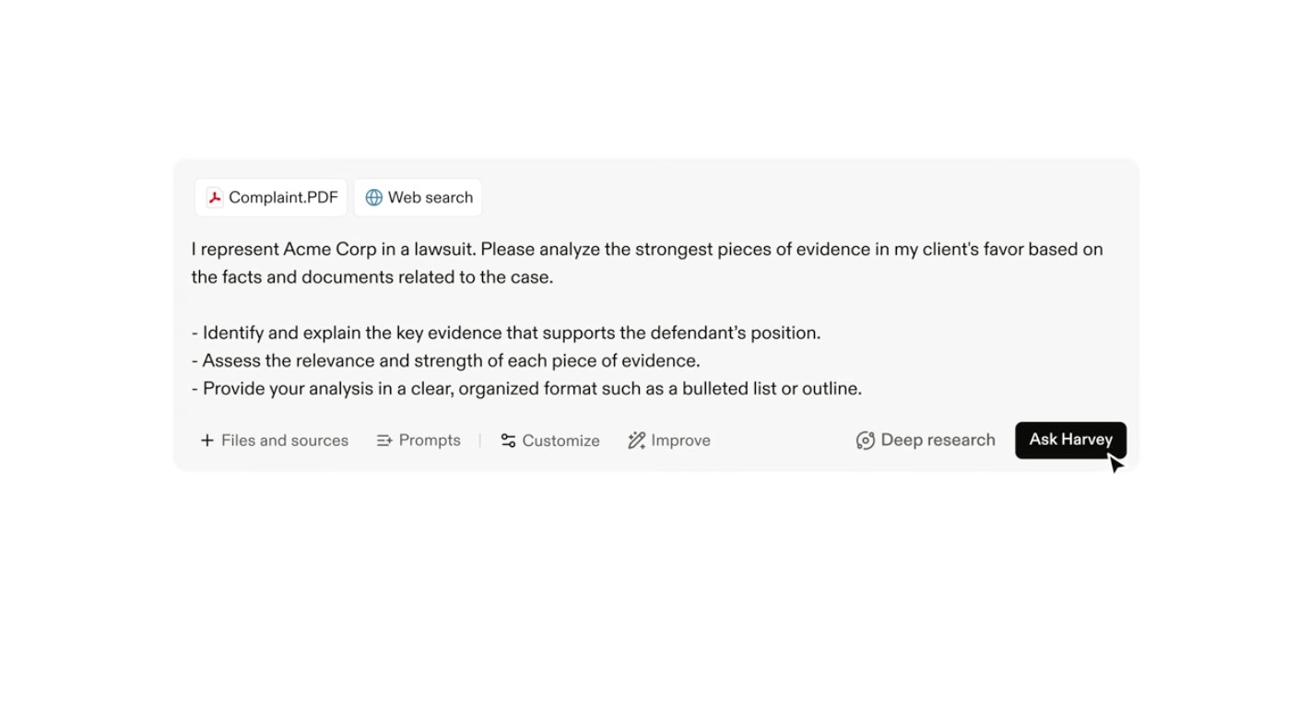Click the red PDF icon on Complaint.PDF chip

click(x=213, y=196)
